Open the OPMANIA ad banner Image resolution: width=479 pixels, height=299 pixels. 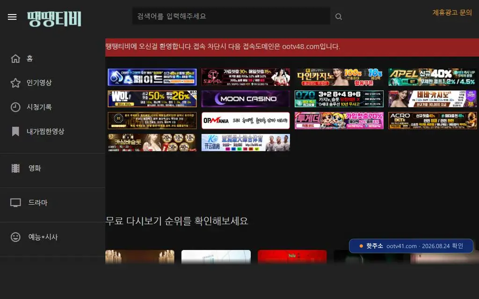coord(246,121)
